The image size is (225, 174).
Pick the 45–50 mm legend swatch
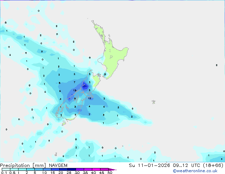(x=104, y=169)
